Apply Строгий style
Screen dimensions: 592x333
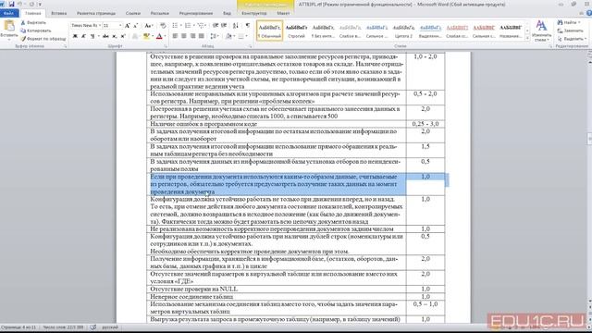pos(296,31)
